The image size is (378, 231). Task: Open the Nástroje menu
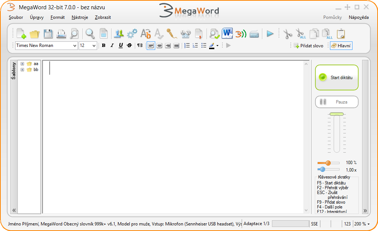[80, 17]
